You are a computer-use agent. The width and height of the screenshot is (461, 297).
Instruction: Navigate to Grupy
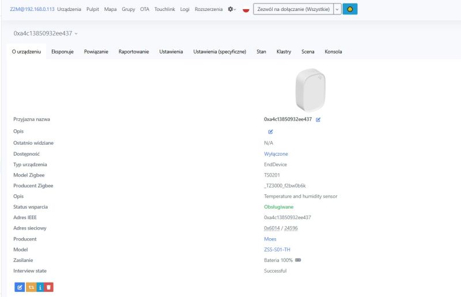[x=128, y=9]
